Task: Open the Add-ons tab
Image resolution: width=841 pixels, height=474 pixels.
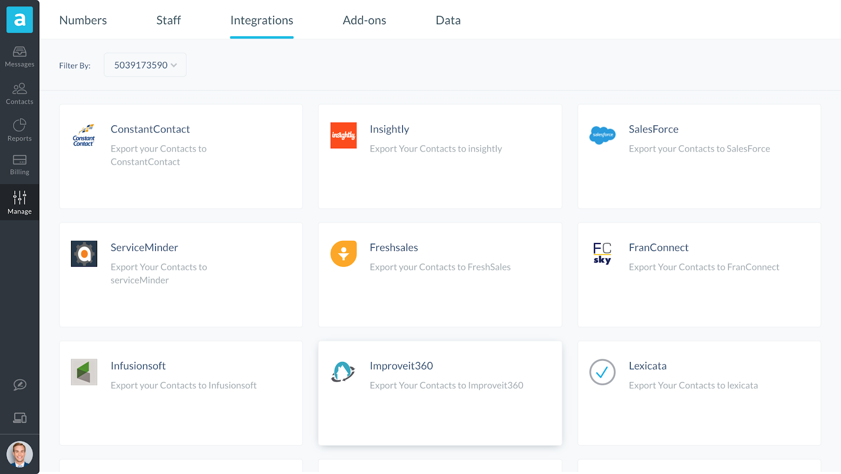Action: point(365,21)
